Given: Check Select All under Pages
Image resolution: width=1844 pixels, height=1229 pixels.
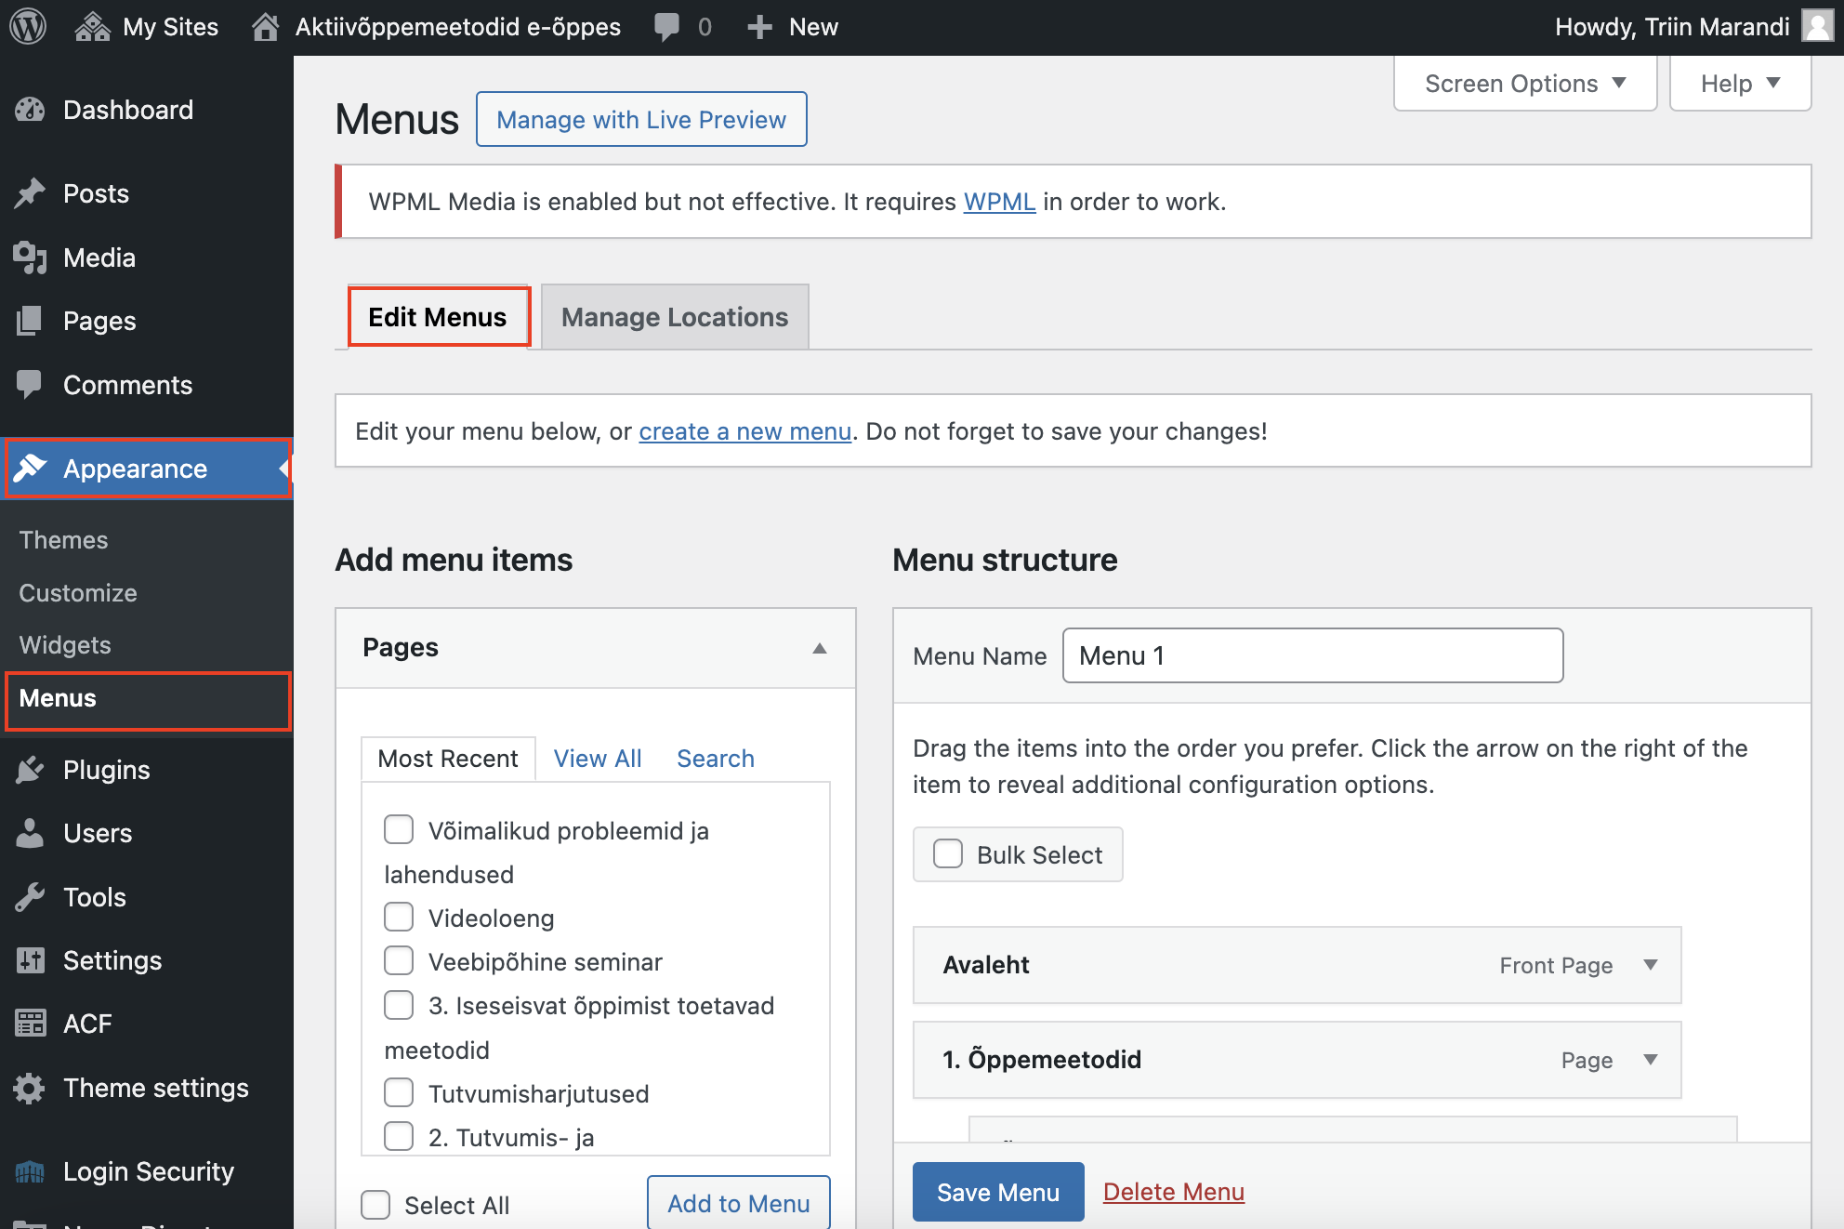Looking at the screenshot, I should (x=375, y=1204).
